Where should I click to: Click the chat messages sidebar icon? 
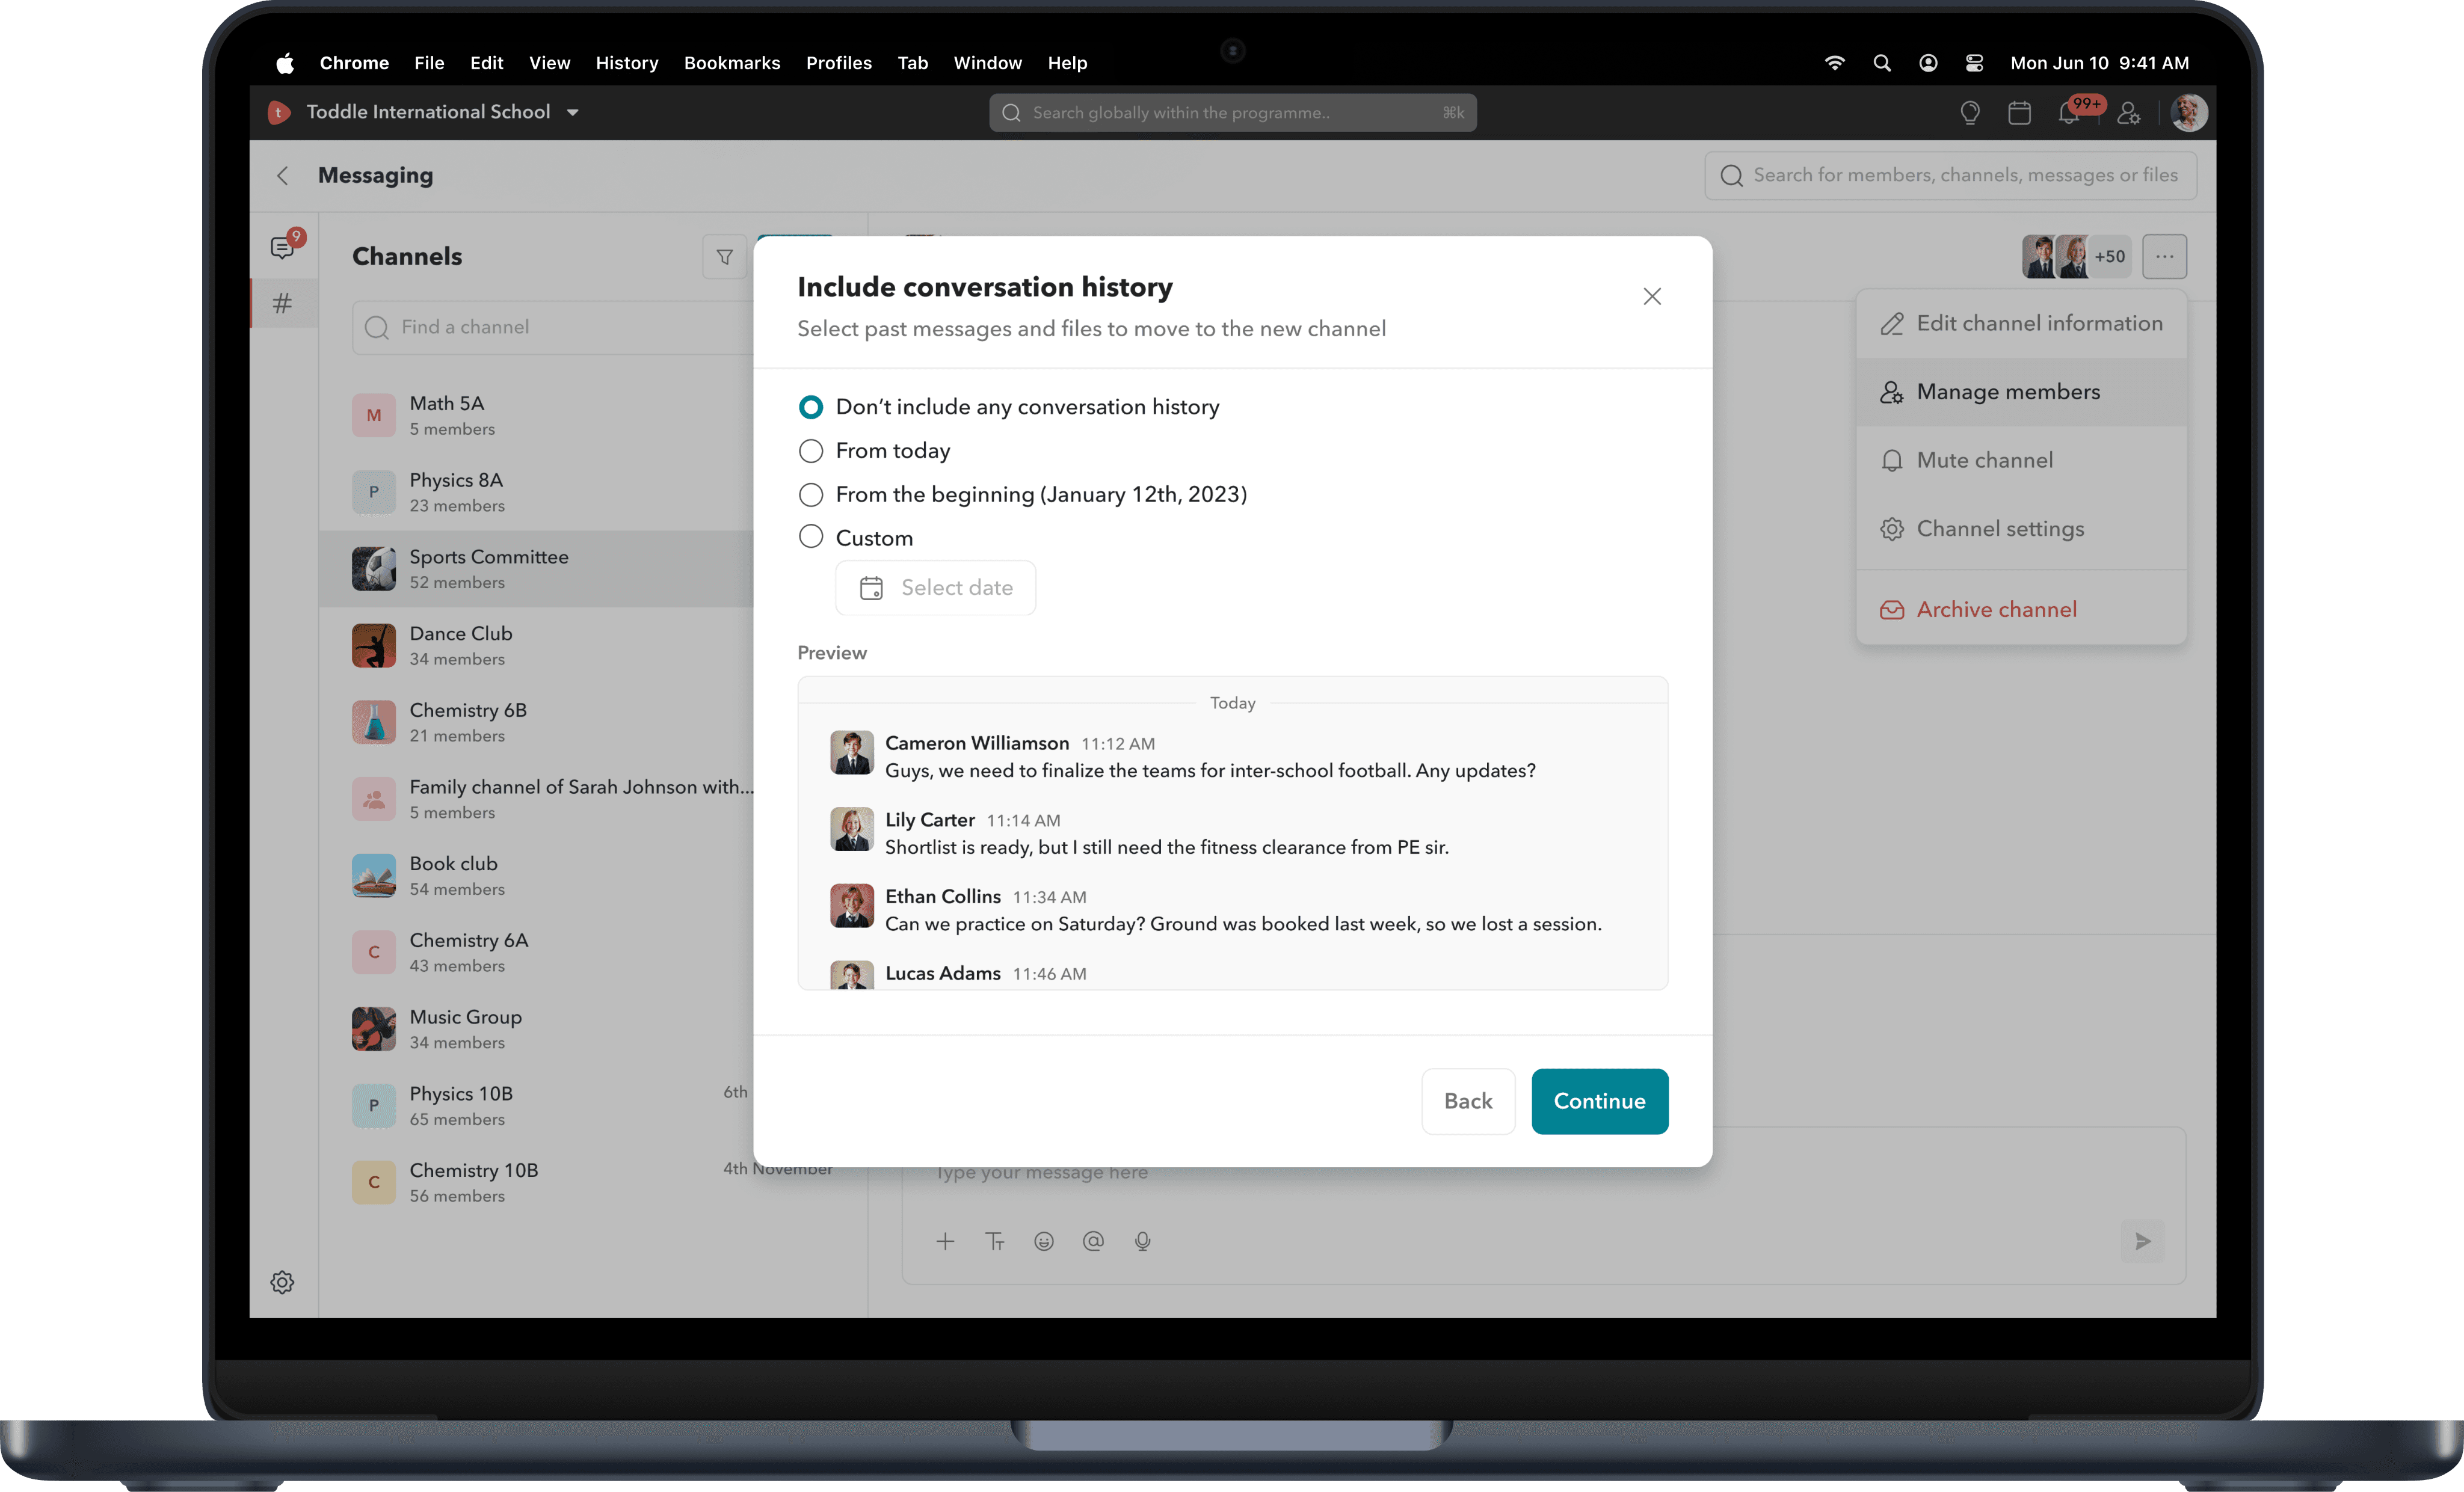click(283, 247)
